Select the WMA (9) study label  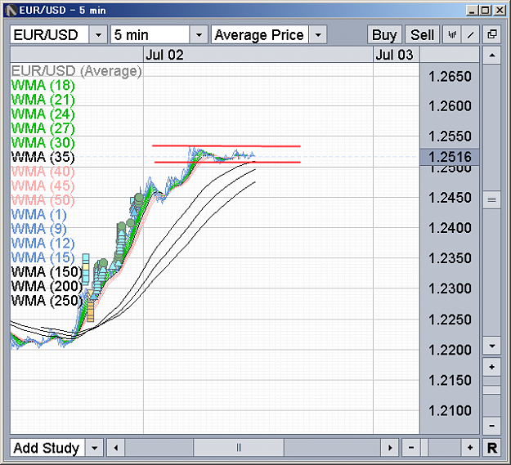pos(38,229)
